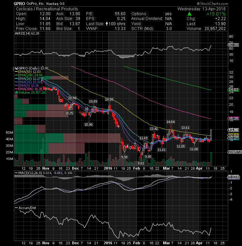Click the Bid value 13.87
This screenshot has height=246, width=242.
75,24
